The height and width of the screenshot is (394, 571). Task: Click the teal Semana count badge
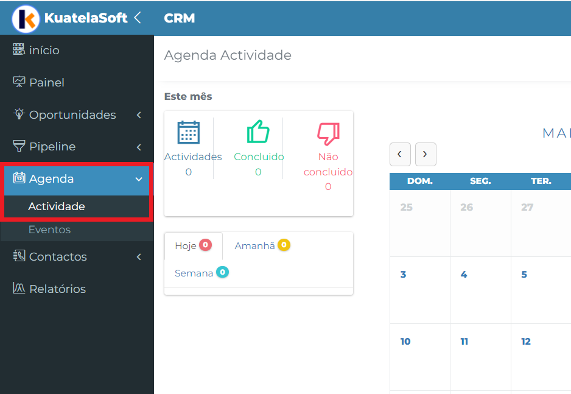pyautogui.click(x=223, y=272)
